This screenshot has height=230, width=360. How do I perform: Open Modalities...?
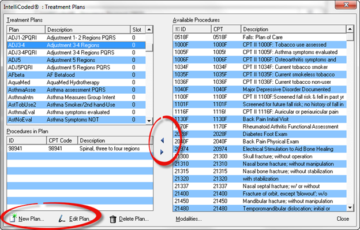pos(189,219)
